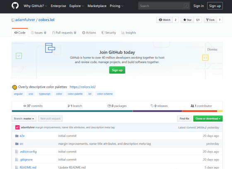The height and width of the screenshot is (169, 232).
Task: Click the purple segment of language bar
Action: click(157, 111)
